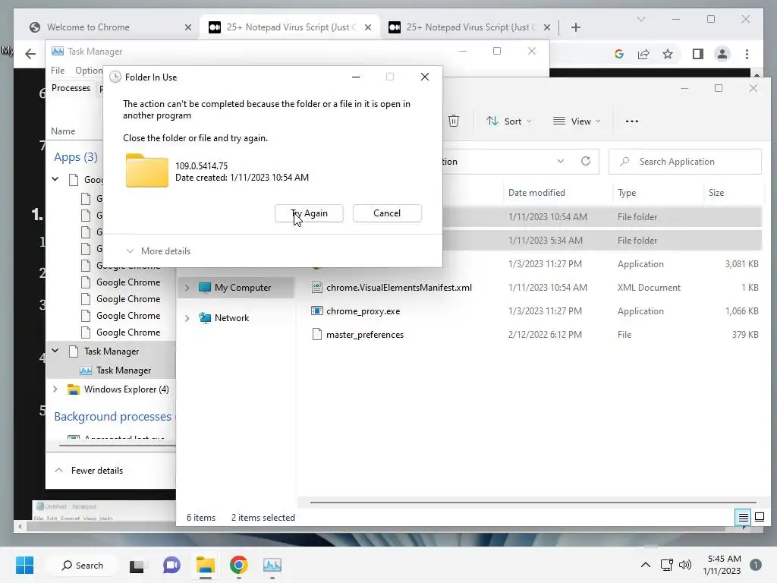Open the File menu in Task Manager
This screenshot has height=583, width=777.
click(x=58, y=71)
